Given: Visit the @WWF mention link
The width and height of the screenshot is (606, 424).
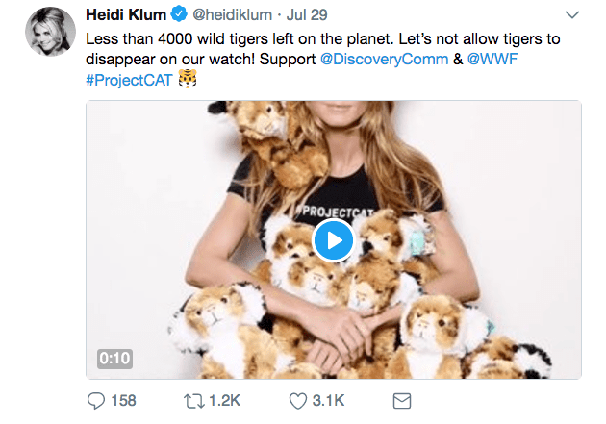Looking at the screenshot, I should tap(492, 59).
